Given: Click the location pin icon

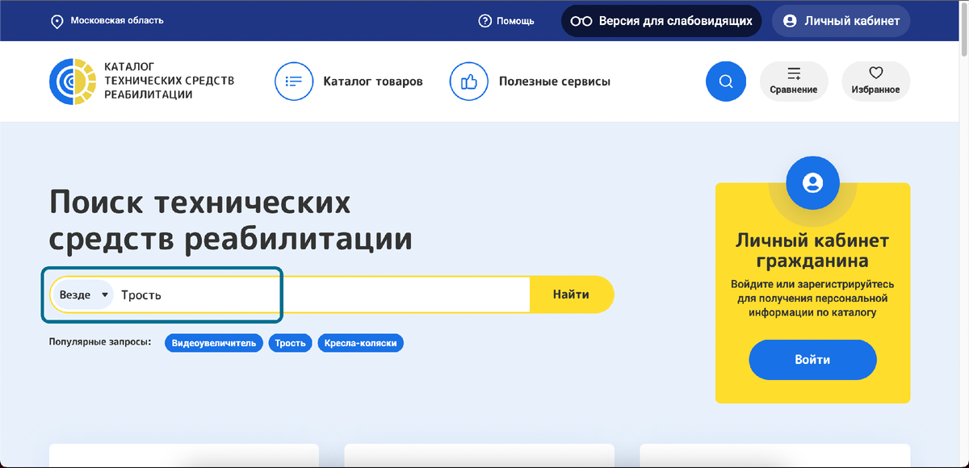Looking at the screenshot, I should [x=57, y=21].
